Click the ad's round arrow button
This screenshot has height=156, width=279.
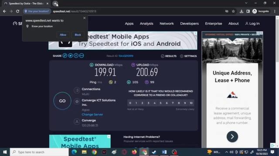click(x=232, y=136)
